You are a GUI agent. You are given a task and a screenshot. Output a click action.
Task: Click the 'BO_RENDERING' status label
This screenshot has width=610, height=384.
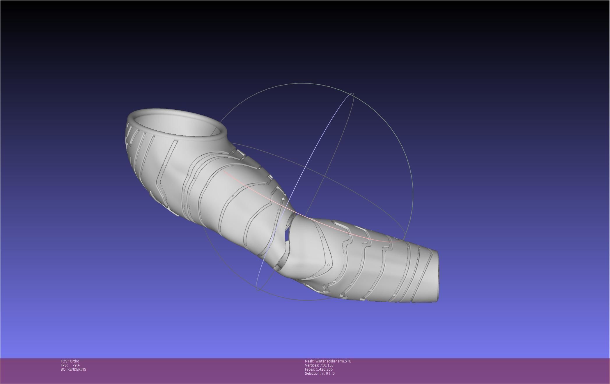point(73,369)
